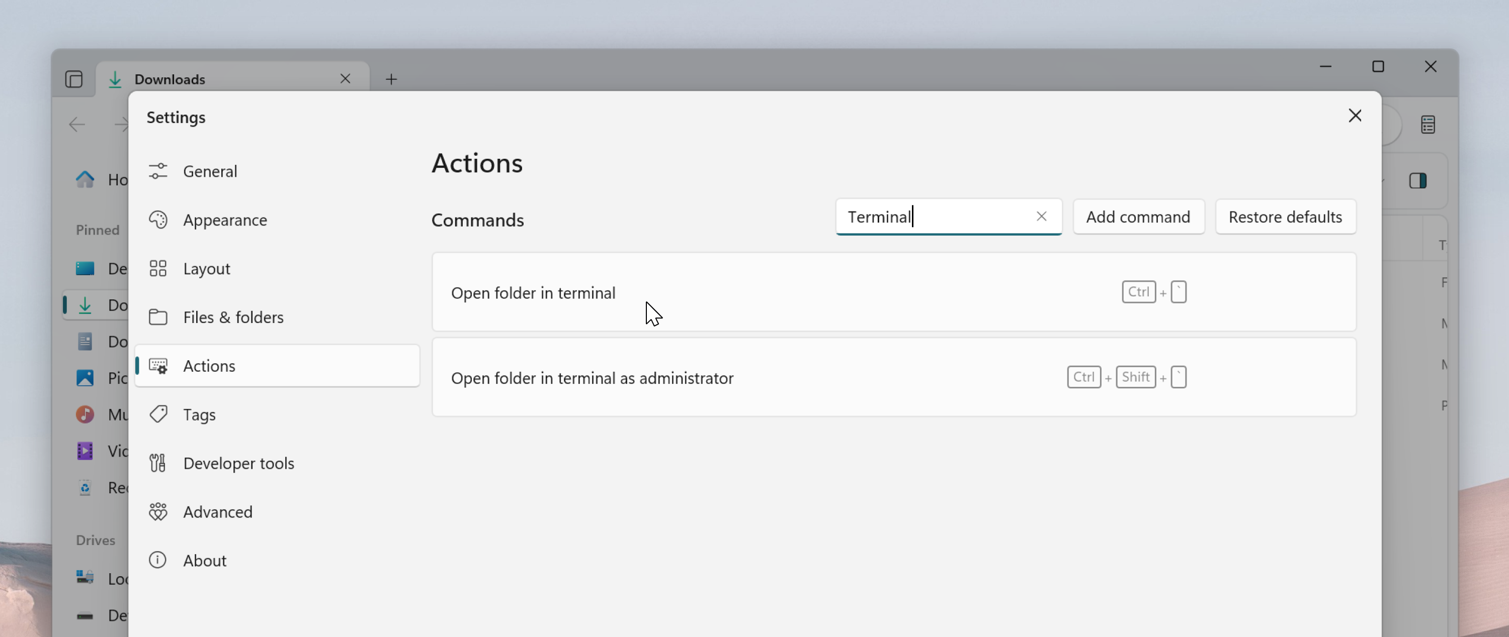Open the Layout settings section
Viewport: 1509px width, 637px height.
click(206, 268)
